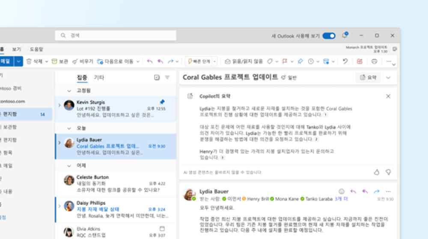Click the Forward arrow in the ribbon

click(x=171, y=61)
